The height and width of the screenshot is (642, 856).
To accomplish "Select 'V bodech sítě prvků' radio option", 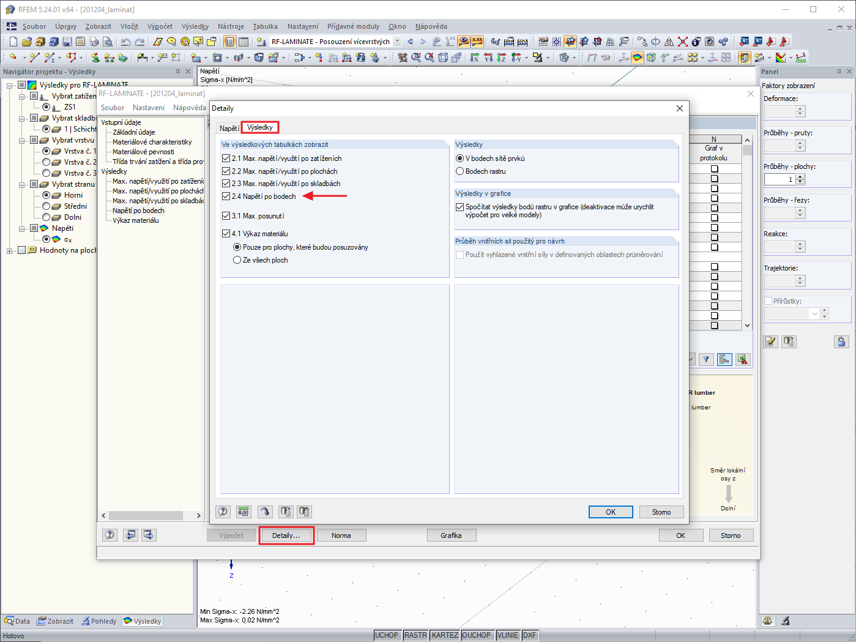I will [460, 159].
